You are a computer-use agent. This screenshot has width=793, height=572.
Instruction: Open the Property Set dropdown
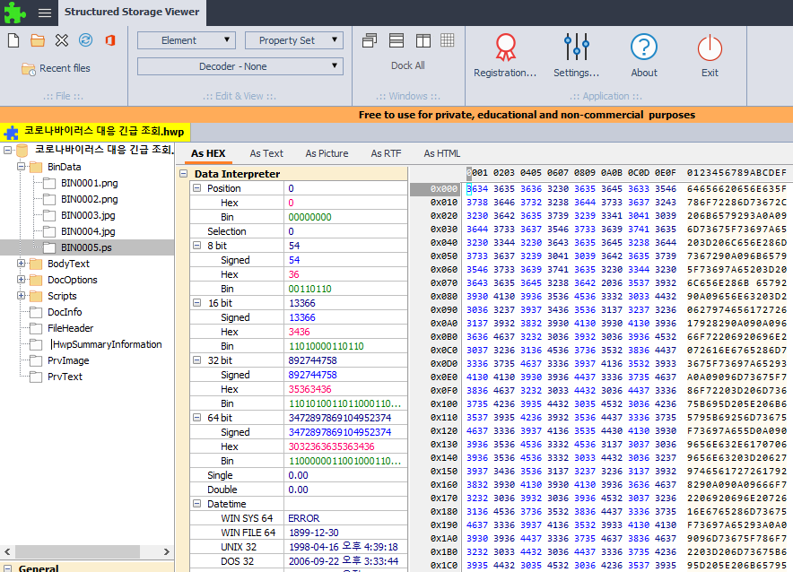click(294, 40)
